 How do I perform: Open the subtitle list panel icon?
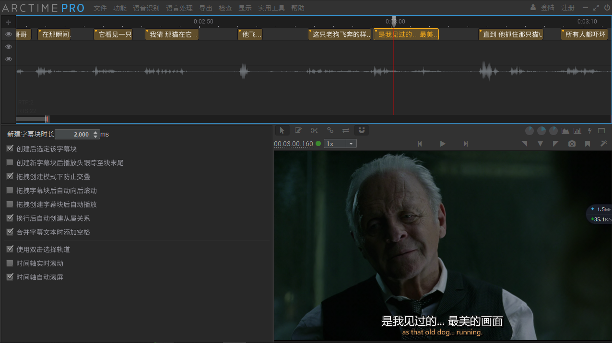coord(601,131)
